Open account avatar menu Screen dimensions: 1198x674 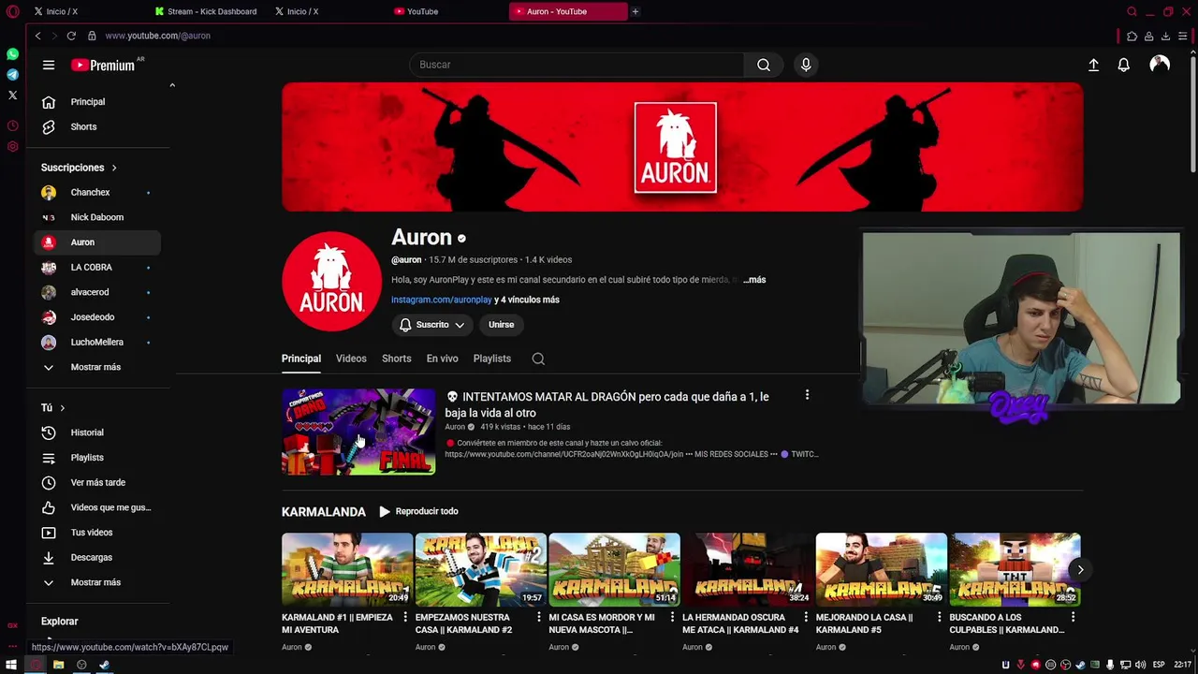[1160, 65]
